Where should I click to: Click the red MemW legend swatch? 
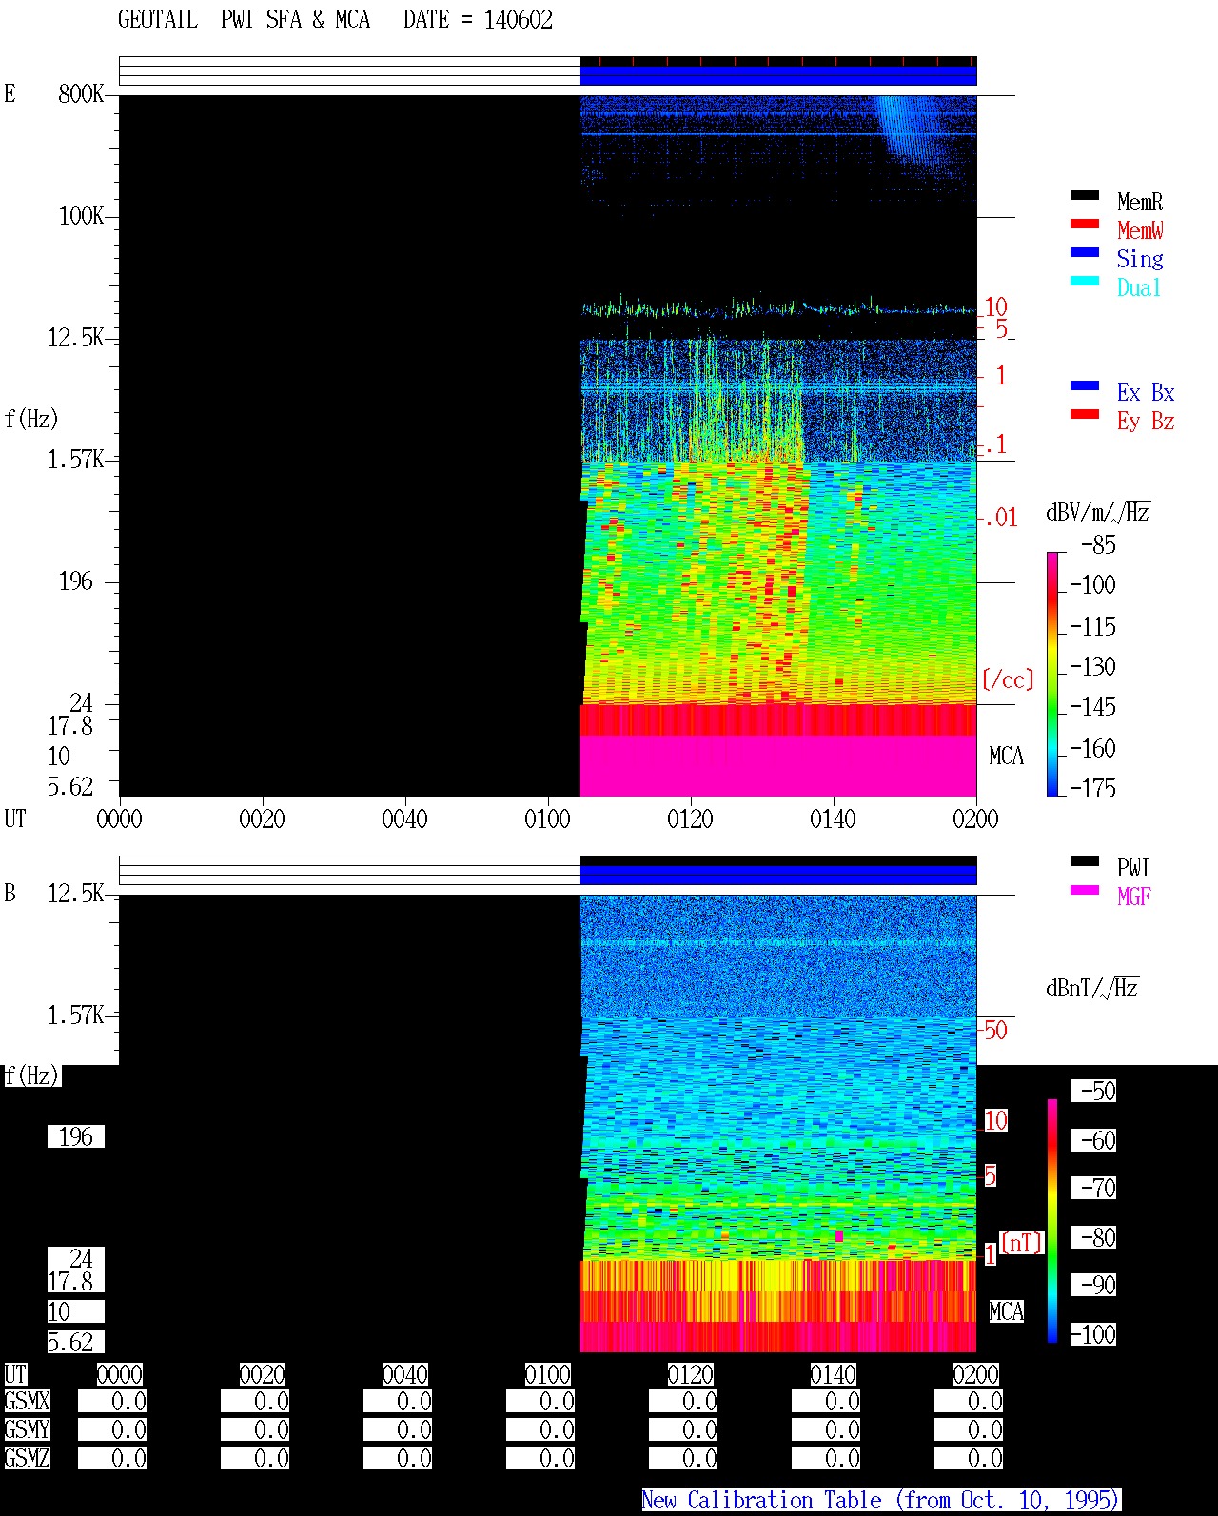1085,225
